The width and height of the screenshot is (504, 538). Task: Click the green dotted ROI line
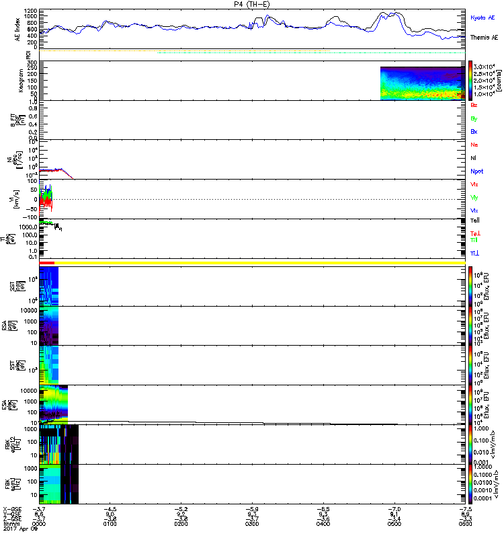click(x=311, y=53)
